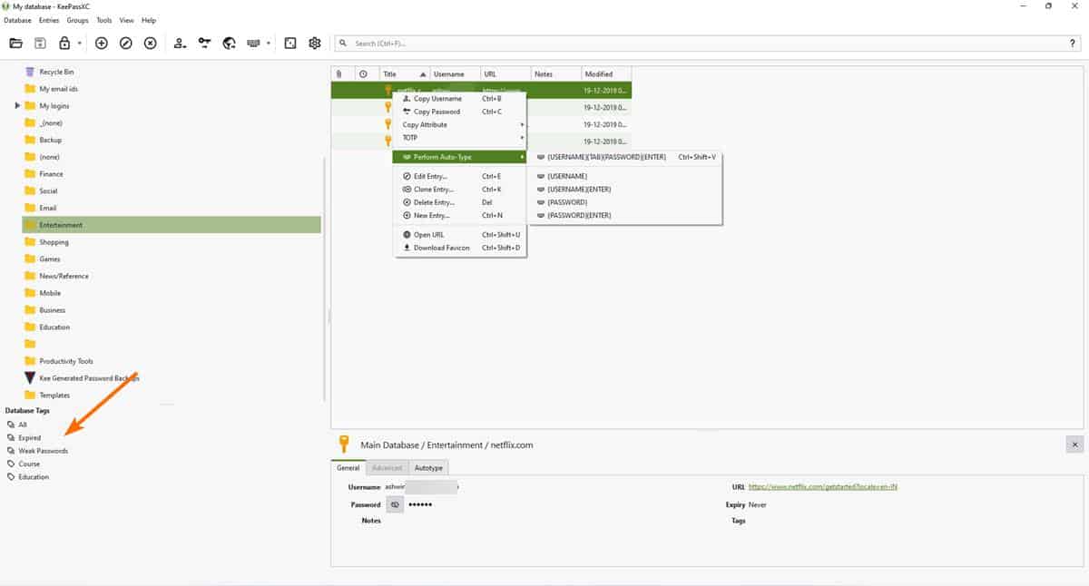Open the entry URL with the globe icon
Screen dimensions: 1089x586
(229, 43)
